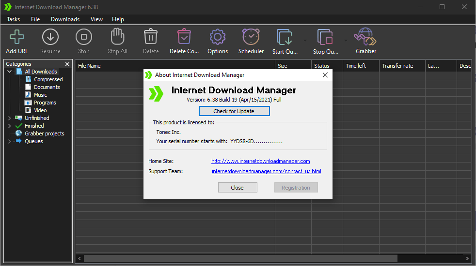Sort by File Name column header

[x=175, y=66]
